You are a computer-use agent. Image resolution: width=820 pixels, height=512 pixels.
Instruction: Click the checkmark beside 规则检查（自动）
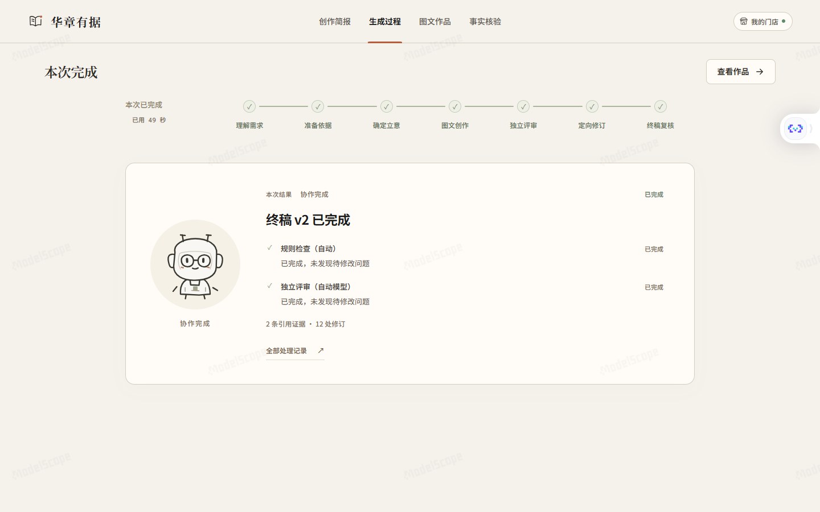click(270, 248)
